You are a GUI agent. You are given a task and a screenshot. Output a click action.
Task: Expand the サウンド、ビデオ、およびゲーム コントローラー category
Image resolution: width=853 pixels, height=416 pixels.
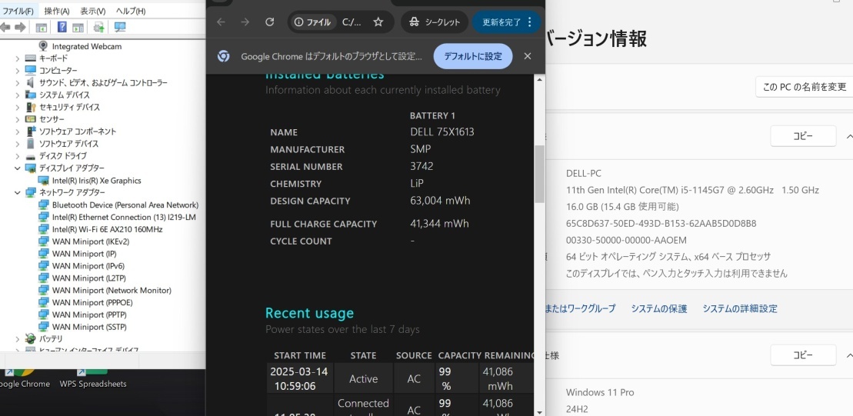(18, 82)
